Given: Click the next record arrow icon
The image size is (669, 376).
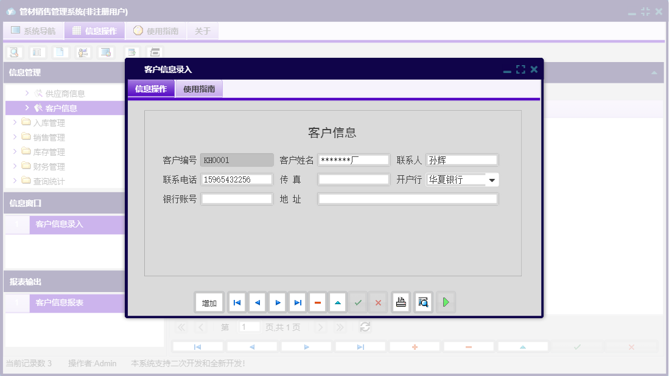Looking at the screenshot, I should pyautogui.click(x=277, y=302).
